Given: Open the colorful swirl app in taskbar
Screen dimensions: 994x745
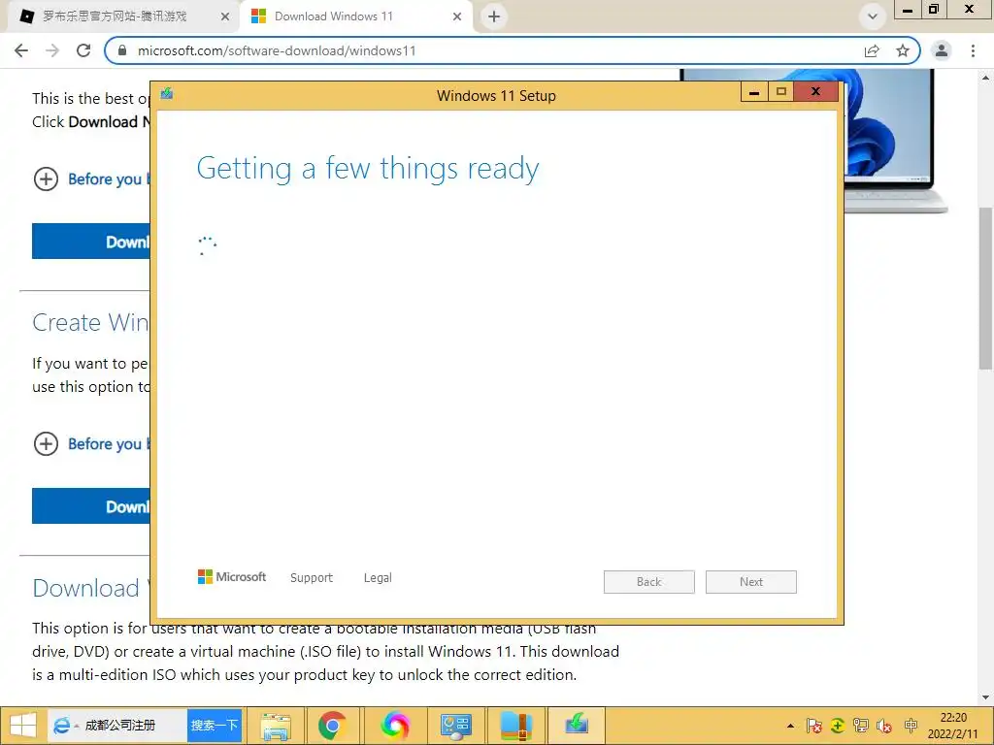Looking at the screenshot, I should (x=394, y=726).
